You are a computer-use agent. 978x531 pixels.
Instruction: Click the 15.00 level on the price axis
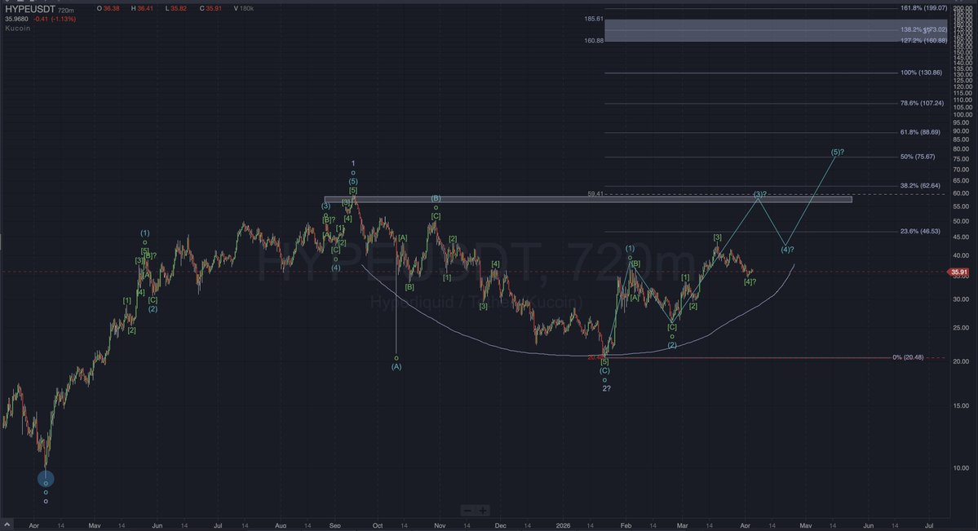(961, 406)
